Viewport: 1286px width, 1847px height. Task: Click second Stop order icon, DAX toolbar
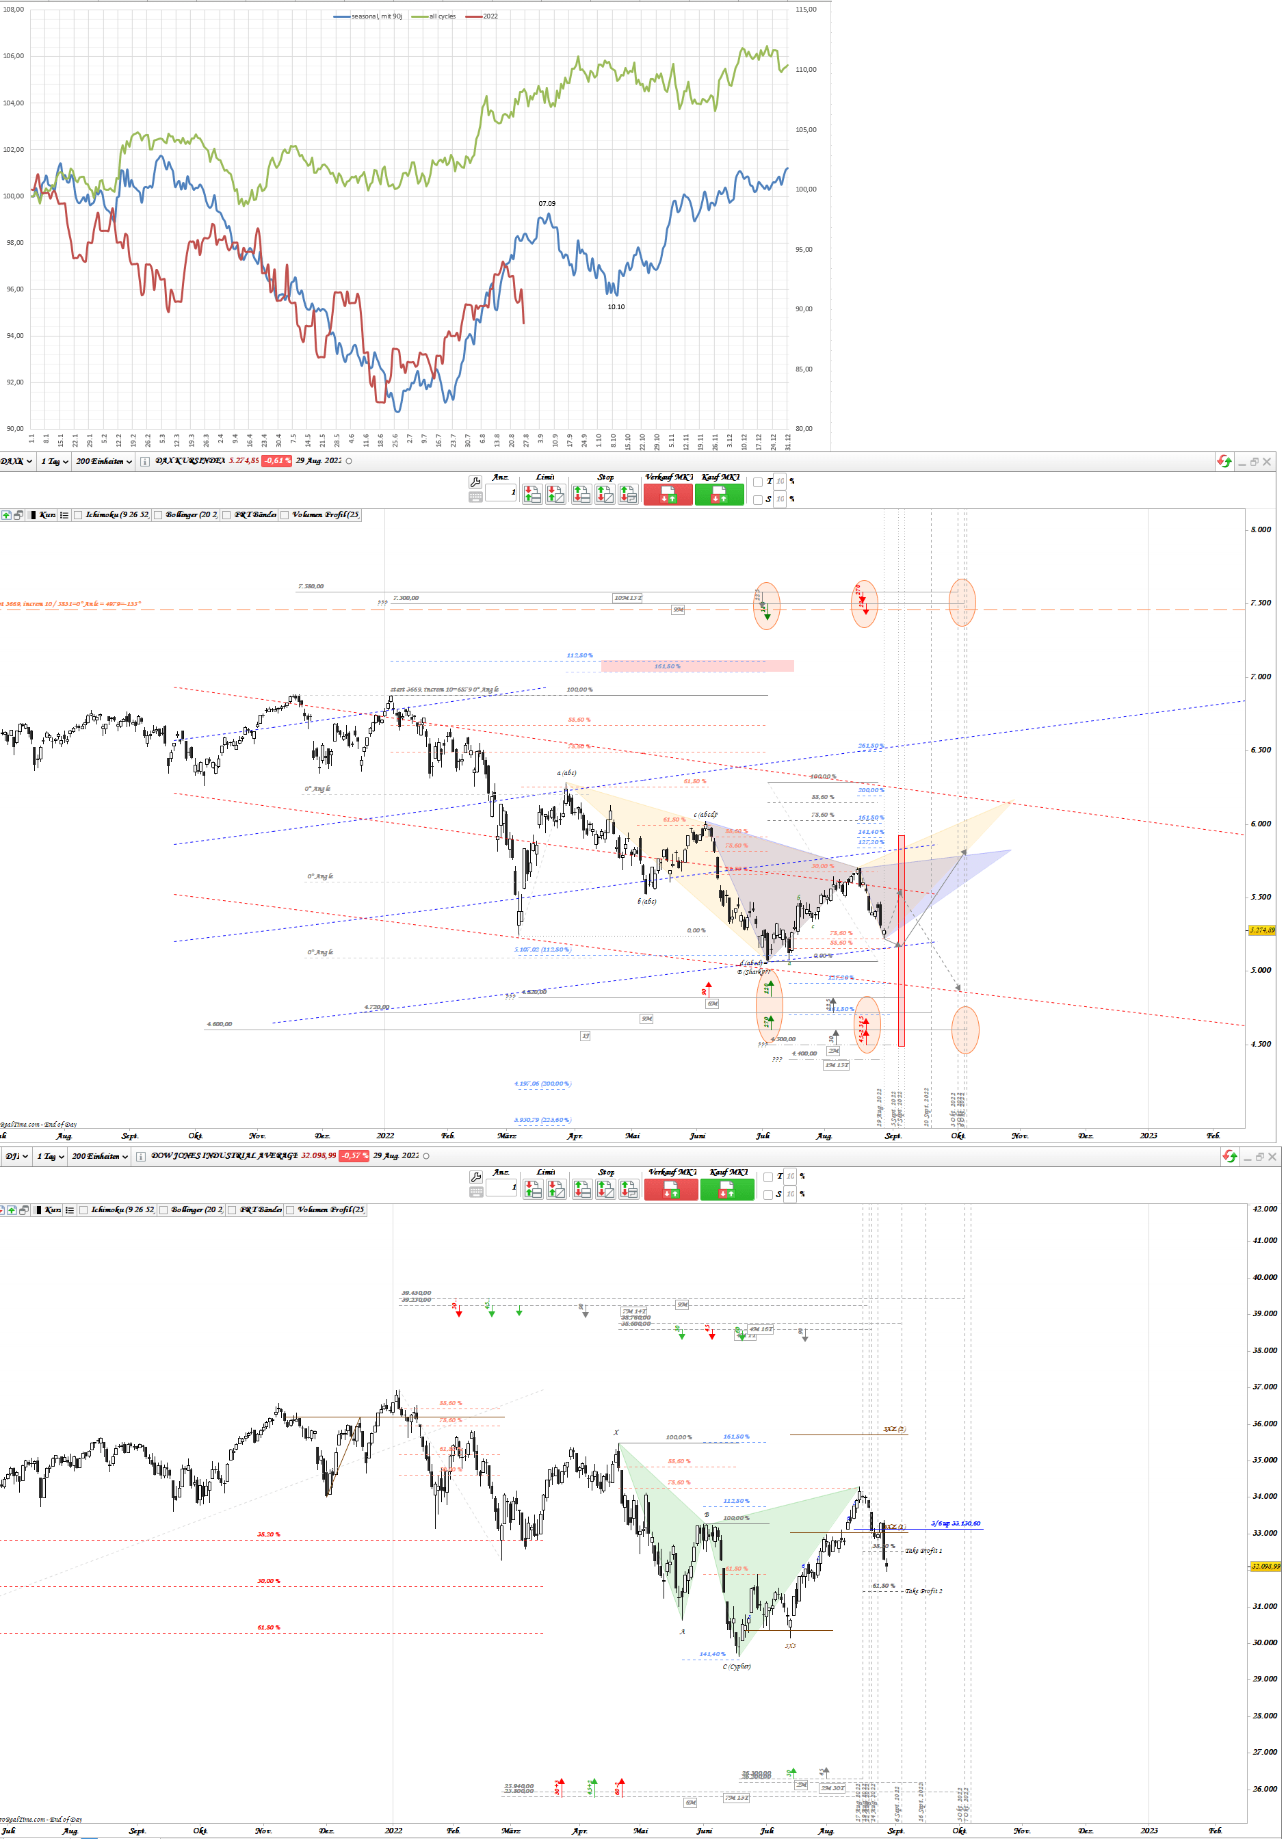605,494
